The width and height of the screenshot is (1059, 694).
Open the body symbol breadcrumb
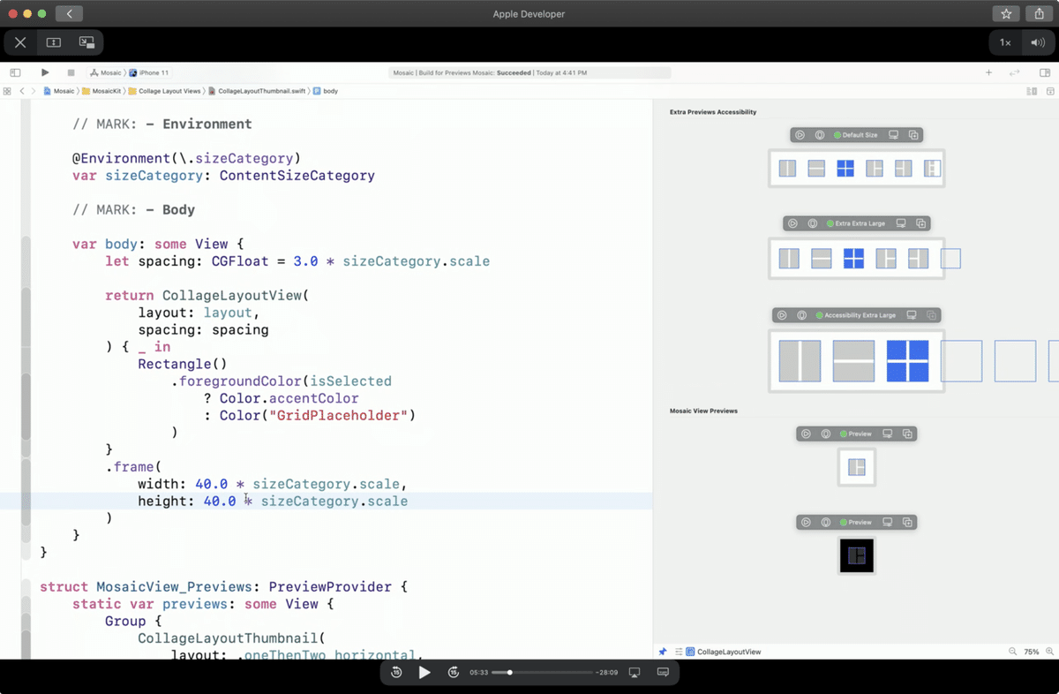point(326,91)
